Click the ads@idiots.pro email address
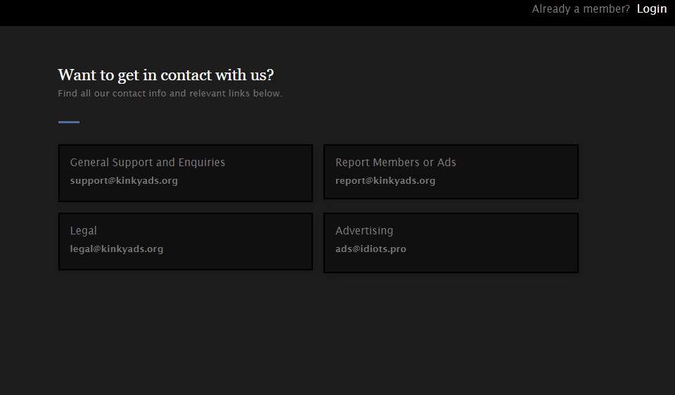 coord(371,249)
